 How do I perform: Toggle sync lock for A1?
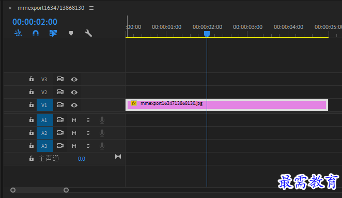[x=60, y=119]
